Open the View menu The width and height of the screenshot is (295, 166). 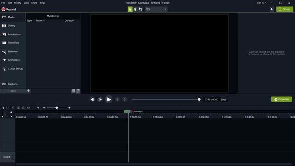(26, 3)
